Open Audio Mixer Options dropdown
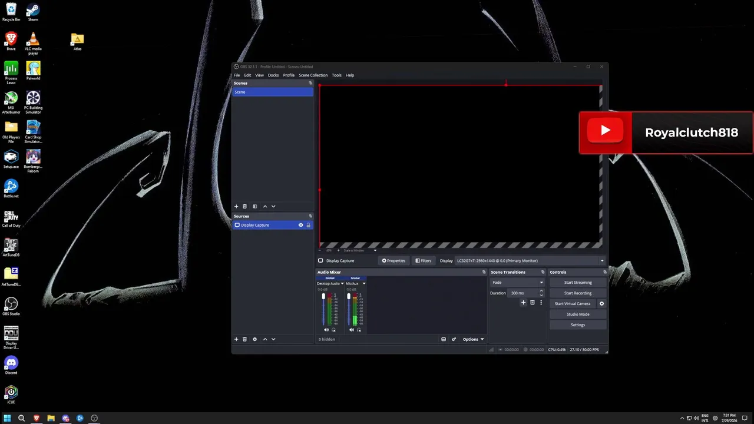The width and height of the screenshot is (754, 424). [473, 339]
